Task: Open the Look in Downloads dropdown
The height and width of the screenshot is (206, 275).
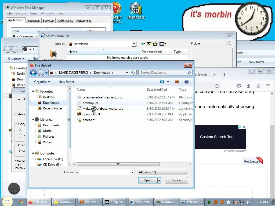Action: pyautogui.click(x=134, y=44)
